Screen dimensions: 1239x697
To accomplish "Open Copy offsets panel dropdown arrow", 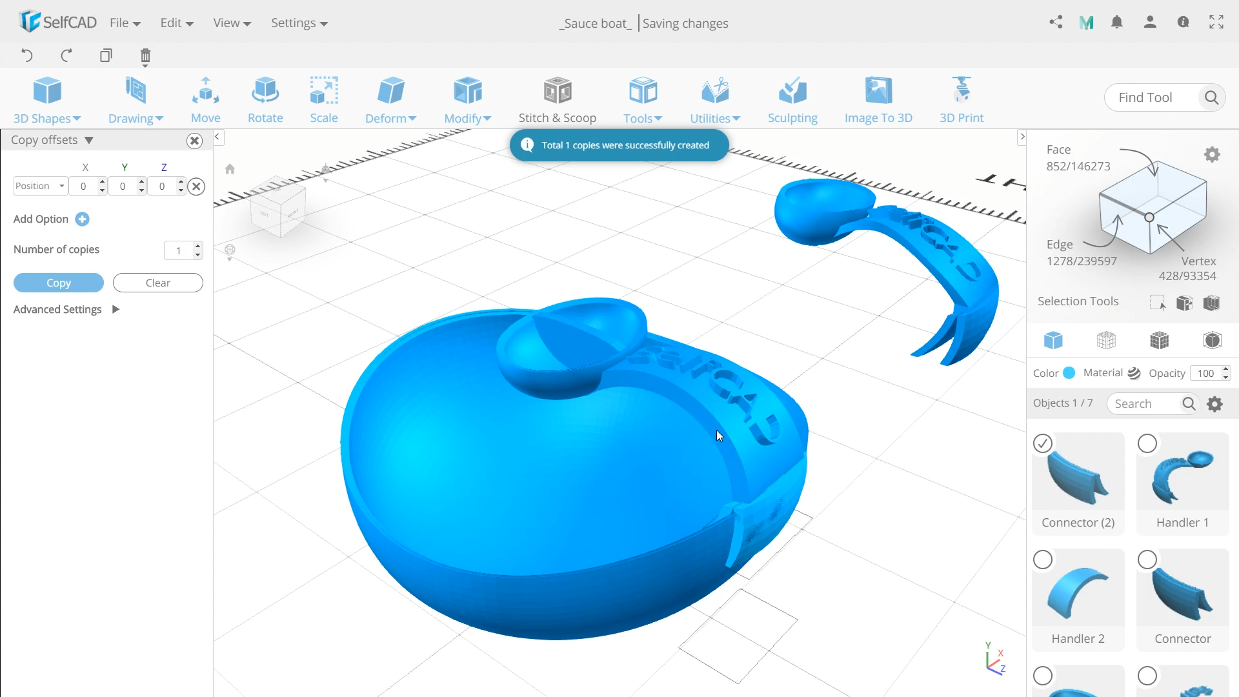I will (x=89, y=140).
